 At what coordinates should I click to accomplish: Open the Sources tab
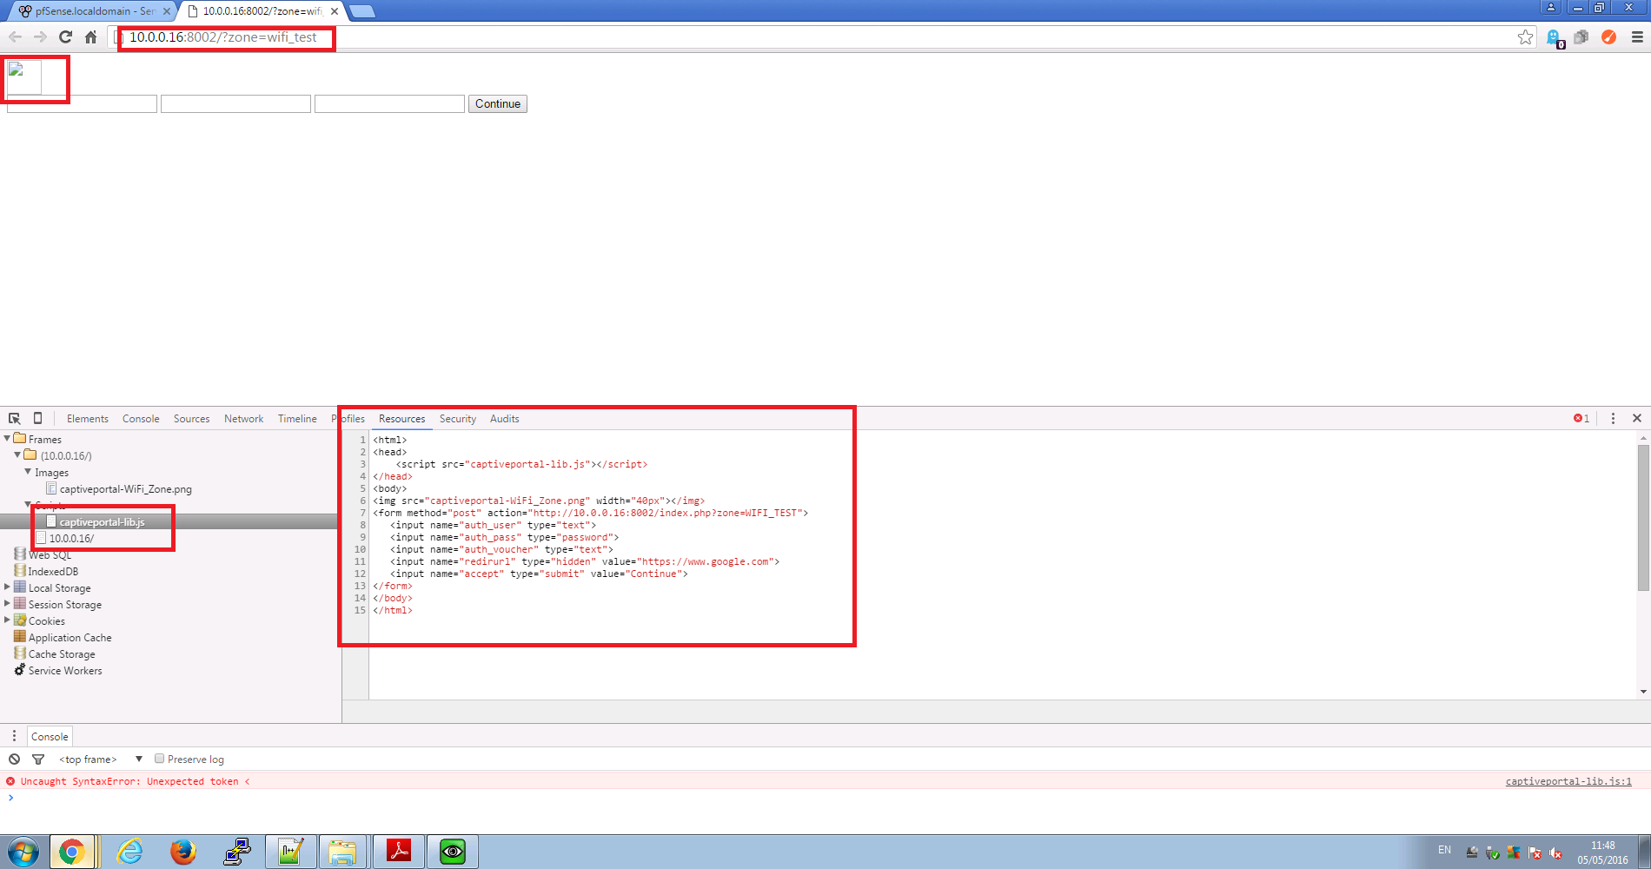tap(191, 418)
